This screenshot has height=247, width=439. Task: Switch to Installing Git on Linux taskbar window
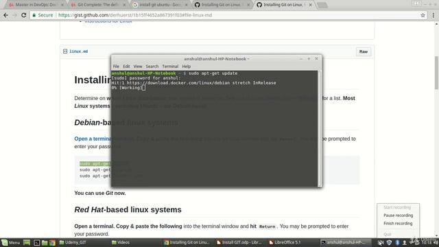(187, 242)
